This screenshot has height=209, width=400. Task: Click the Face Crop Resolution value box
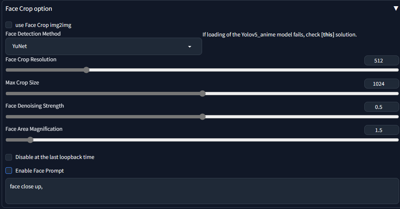click(x=381, y=60)
